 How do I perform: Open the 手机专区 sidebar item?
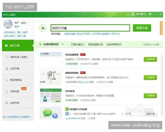(x=18, y=91)
